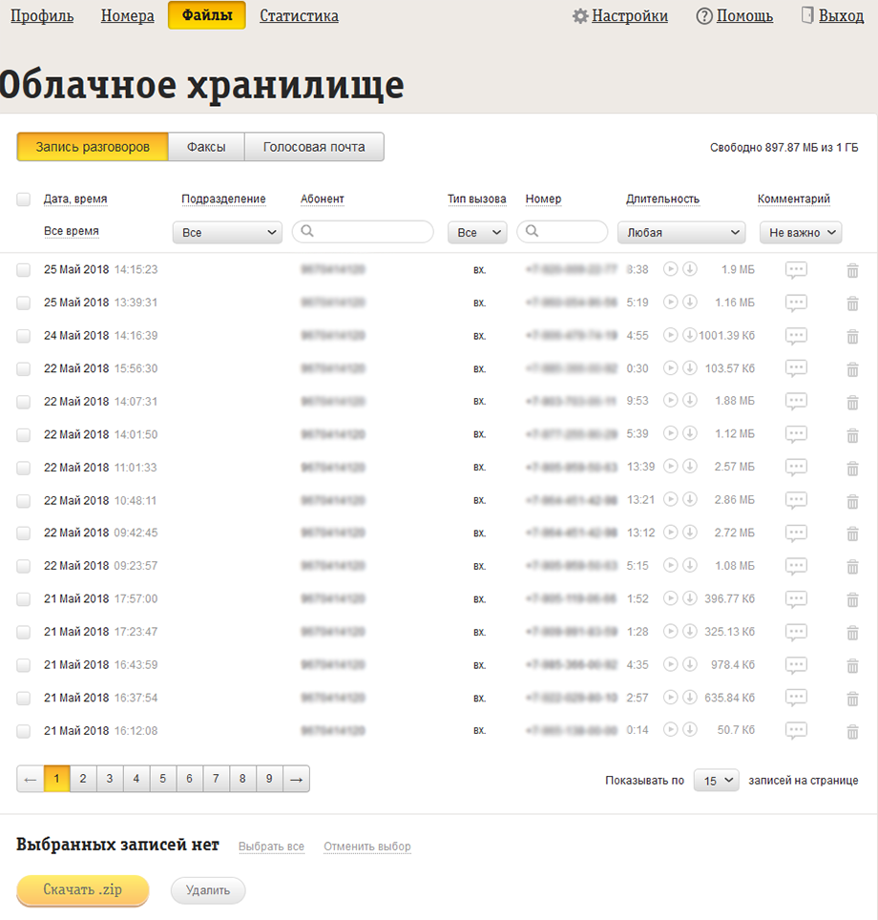Play the 24 Май 2018 14:16:39 recording

tap(670, 334)
